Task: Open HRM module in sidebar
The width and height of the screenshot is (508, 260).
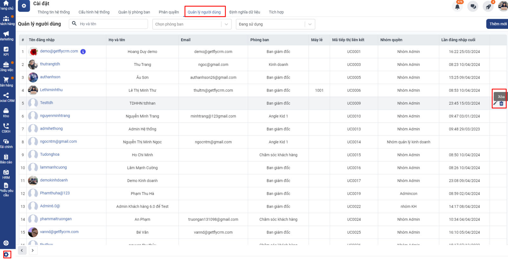Action: click(x=6, y=174)
